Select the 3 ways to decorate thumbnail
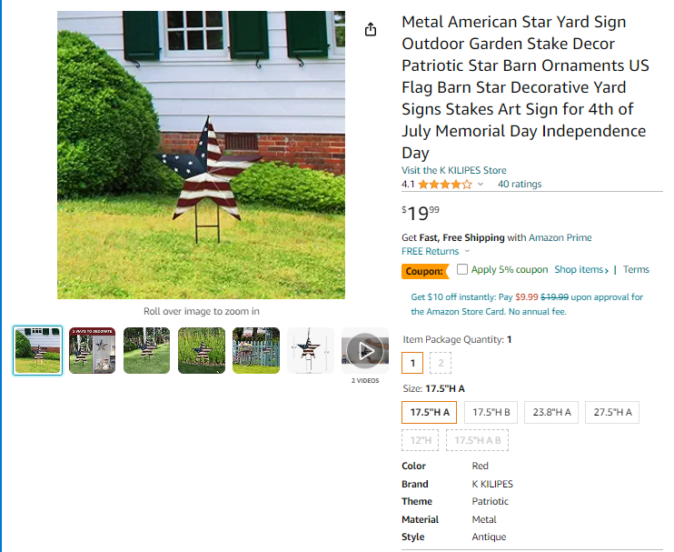The height and width of the screenshot is (552, 674). [x=92, y=351]
